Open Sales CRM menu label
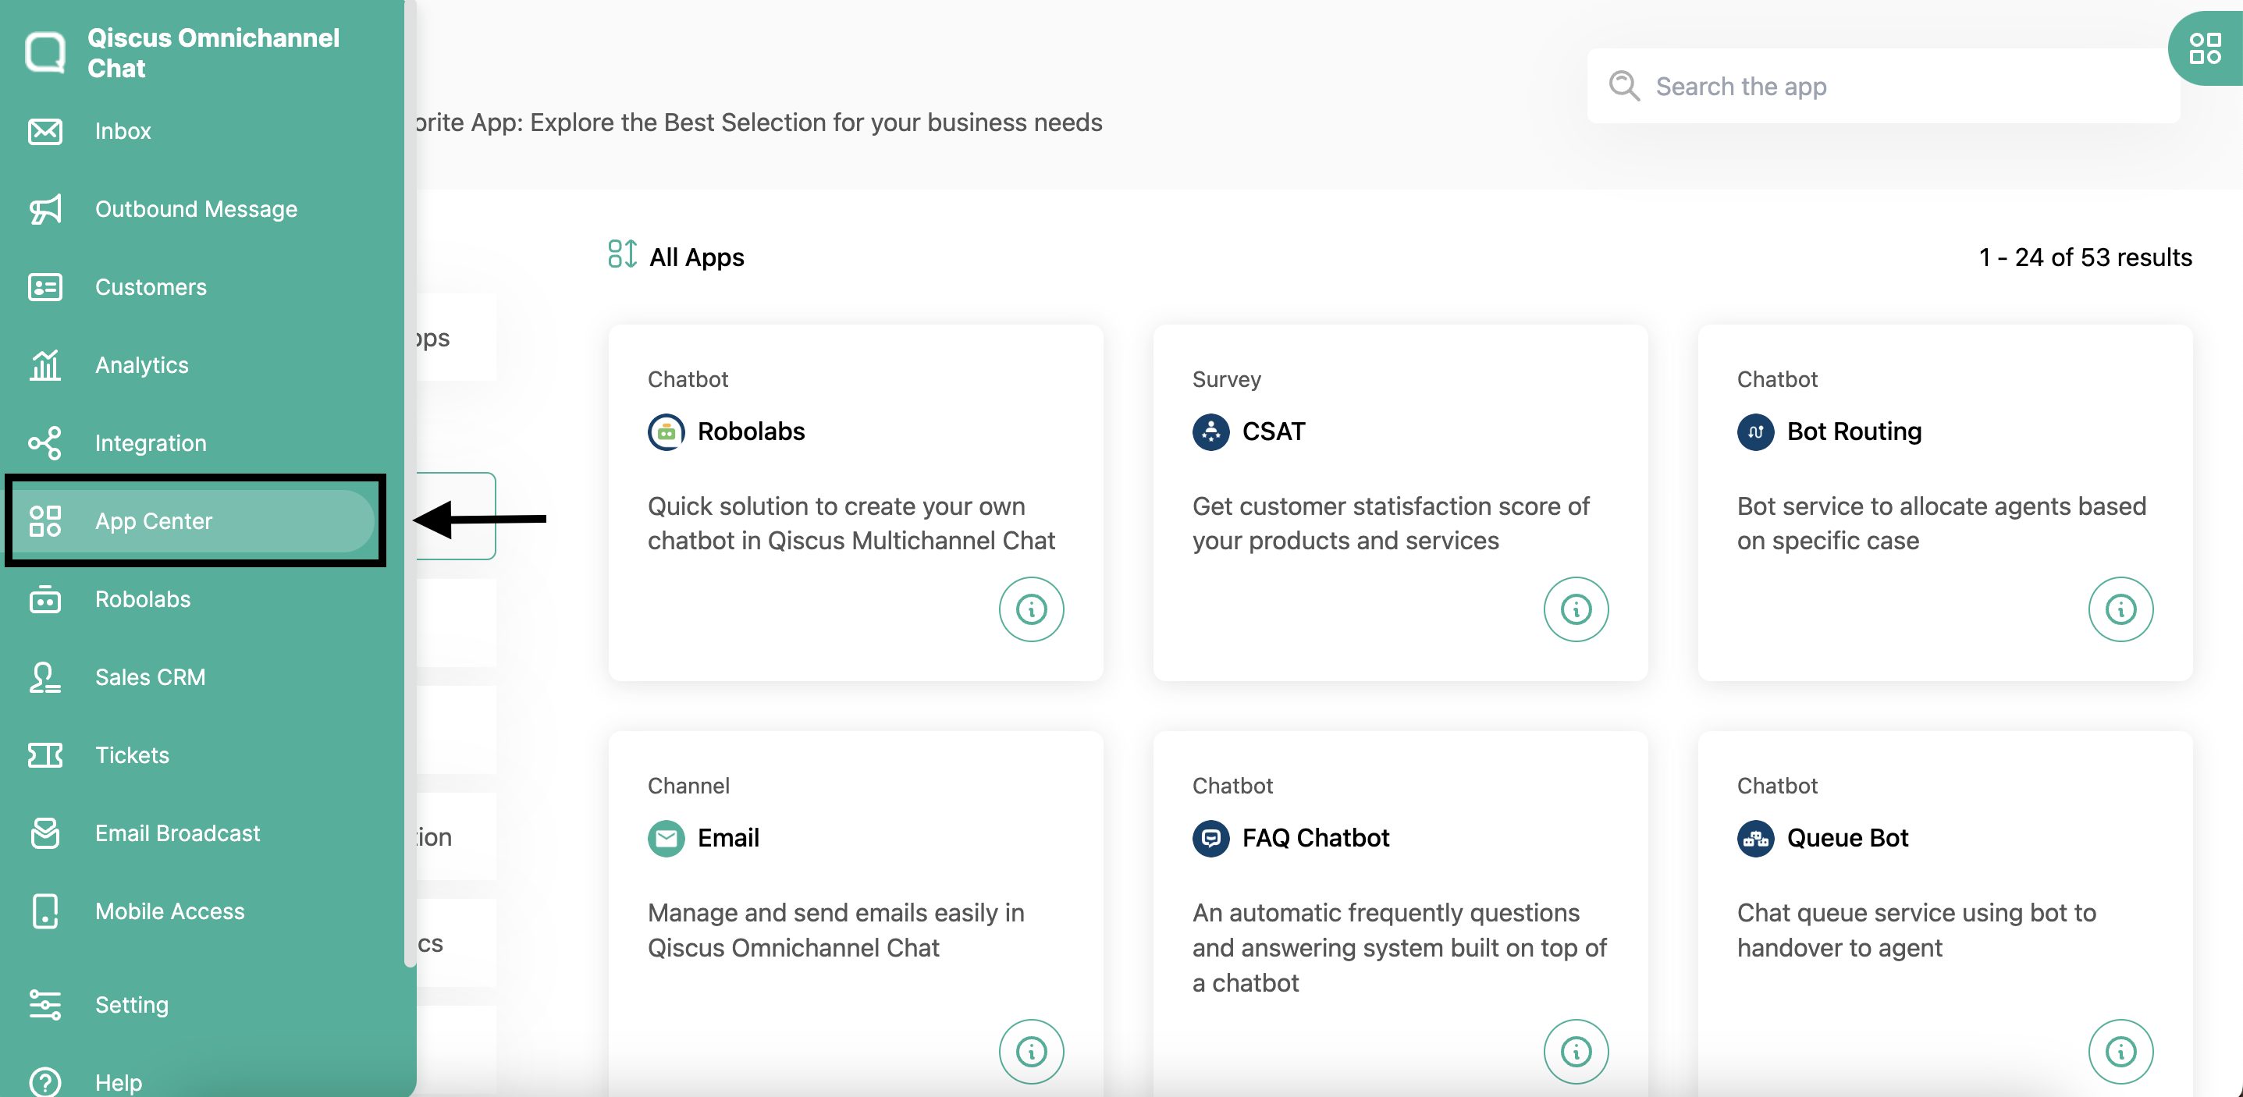This screenshot has width=2243, height=1097. (x=150, y=677)
